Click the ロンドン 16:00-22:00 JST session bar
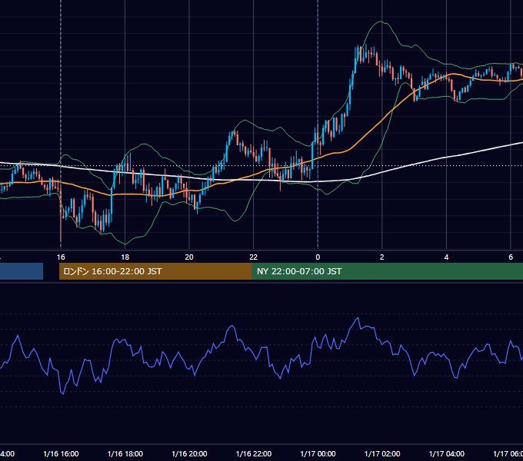This screenshot has height=461, width=523. click(155, 271)
